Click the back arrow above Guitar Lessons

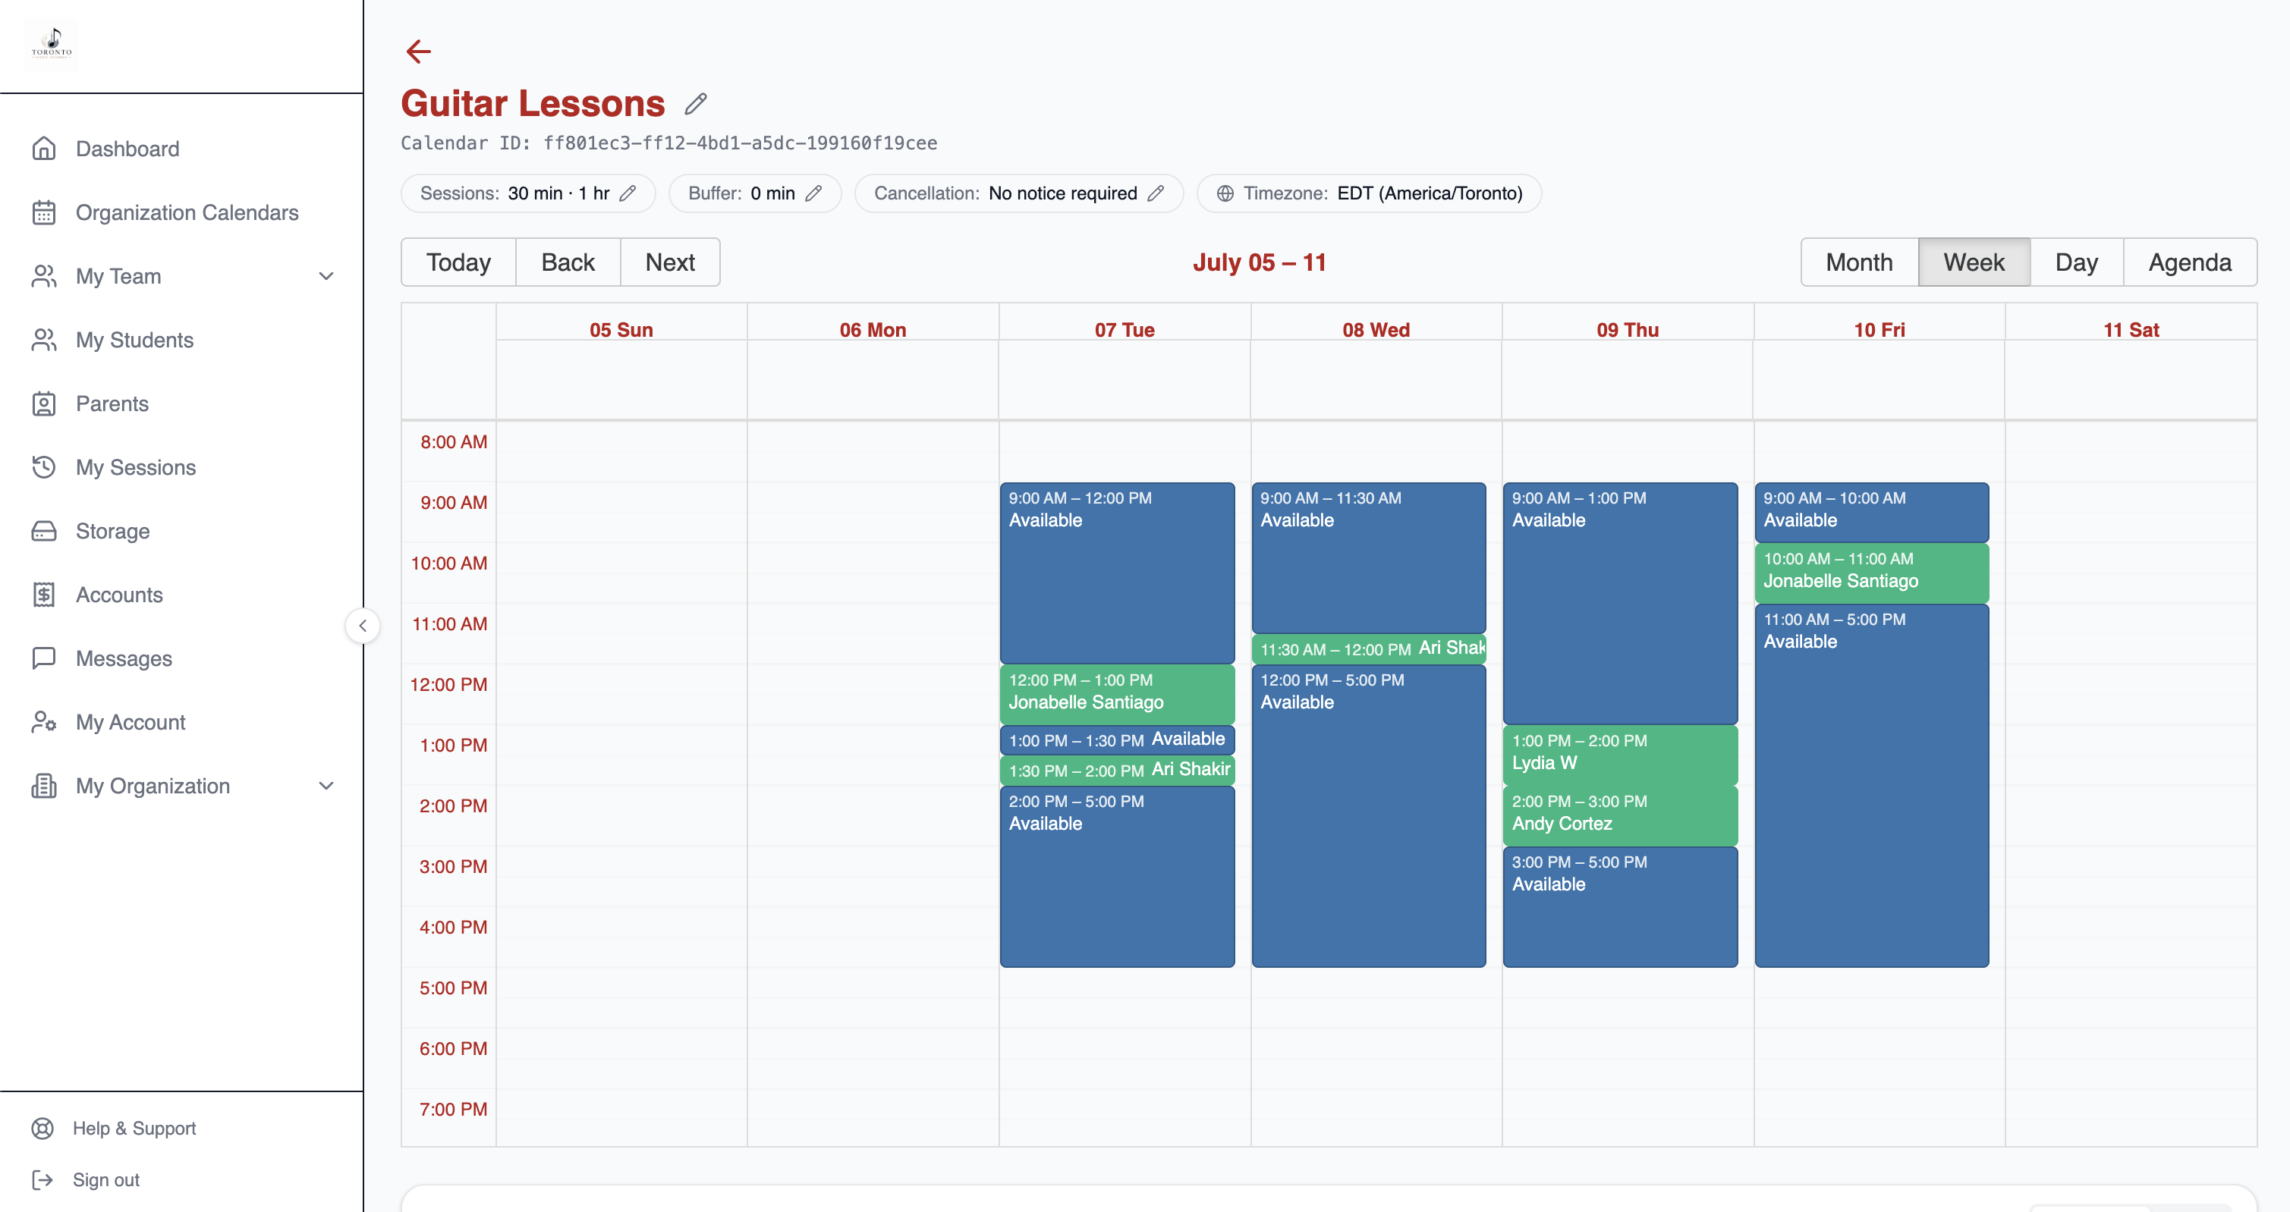(x=418, y=52)
